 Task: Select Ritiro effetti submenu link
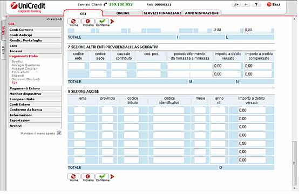click(21, 72)
